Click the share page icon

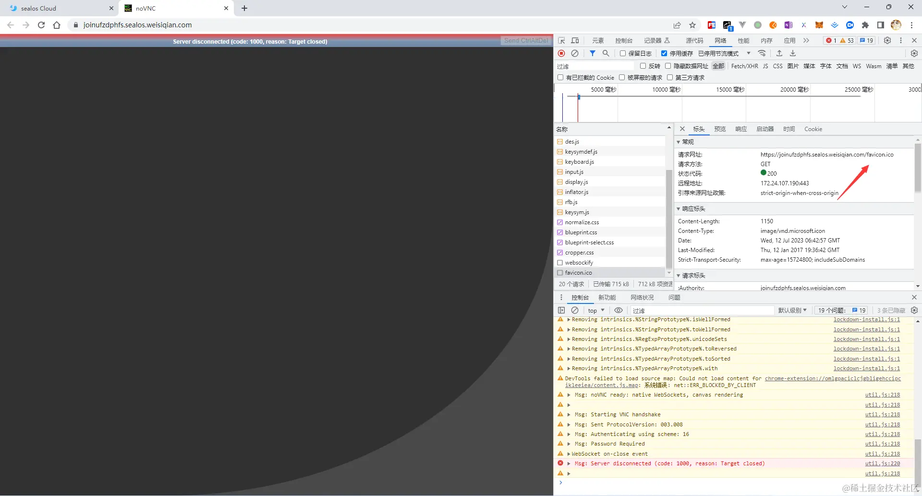point(677,25)
